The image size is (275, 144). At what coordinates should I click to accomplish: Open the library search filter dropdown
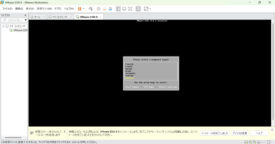tap(26, 20)
